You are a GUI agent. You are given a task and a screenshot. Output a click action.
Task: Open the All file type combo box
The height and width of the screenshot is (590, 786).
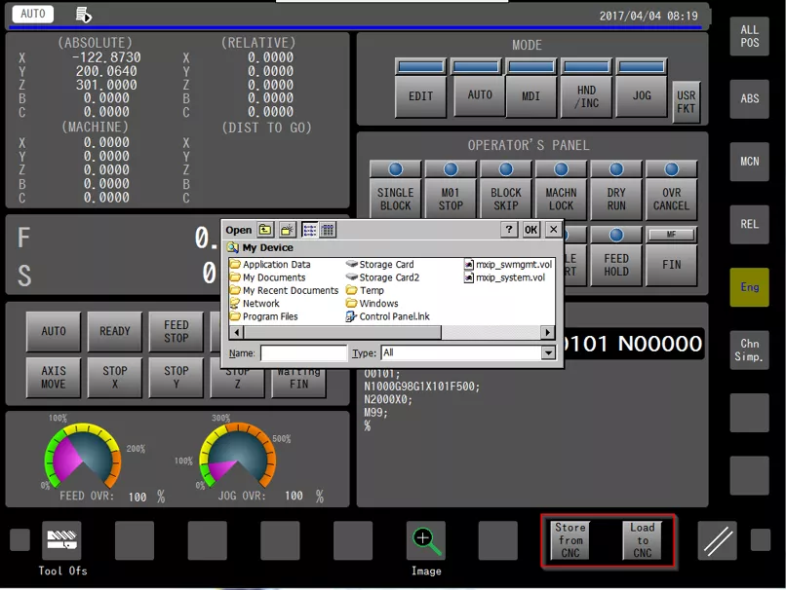click(x=468, y=352)
